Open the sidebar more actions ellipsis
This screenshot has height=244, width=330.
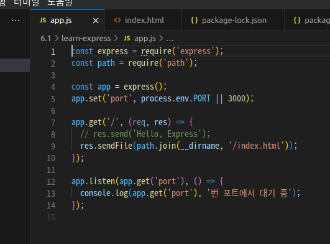pos(16,21)
